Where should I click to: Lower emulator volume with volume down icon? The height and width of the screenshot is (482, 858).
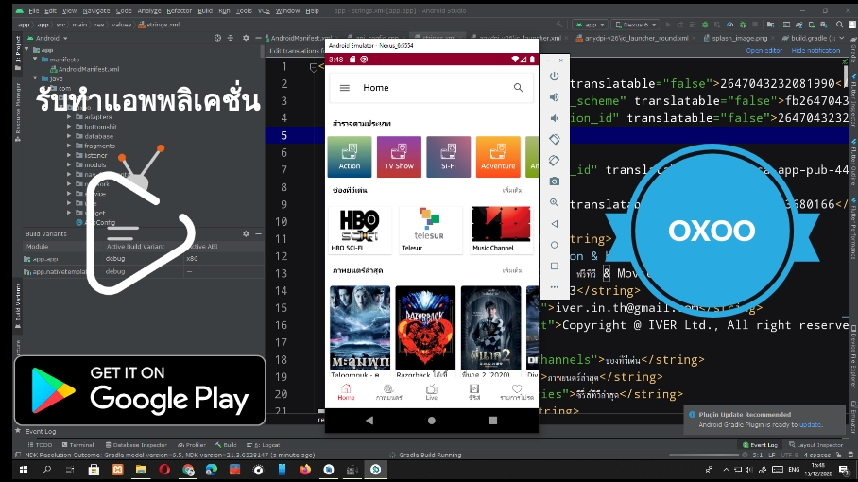[x=554, y=118]
